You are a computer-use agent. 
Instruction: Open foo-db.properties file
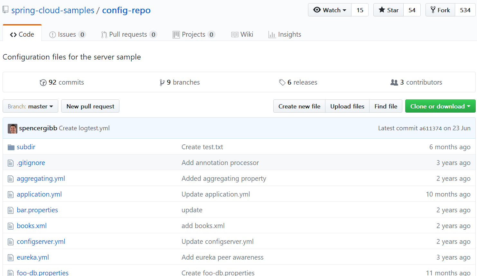42,273
